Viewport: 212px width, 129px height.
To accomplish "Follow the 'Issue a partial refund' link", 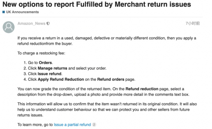I will coord(72,125).
